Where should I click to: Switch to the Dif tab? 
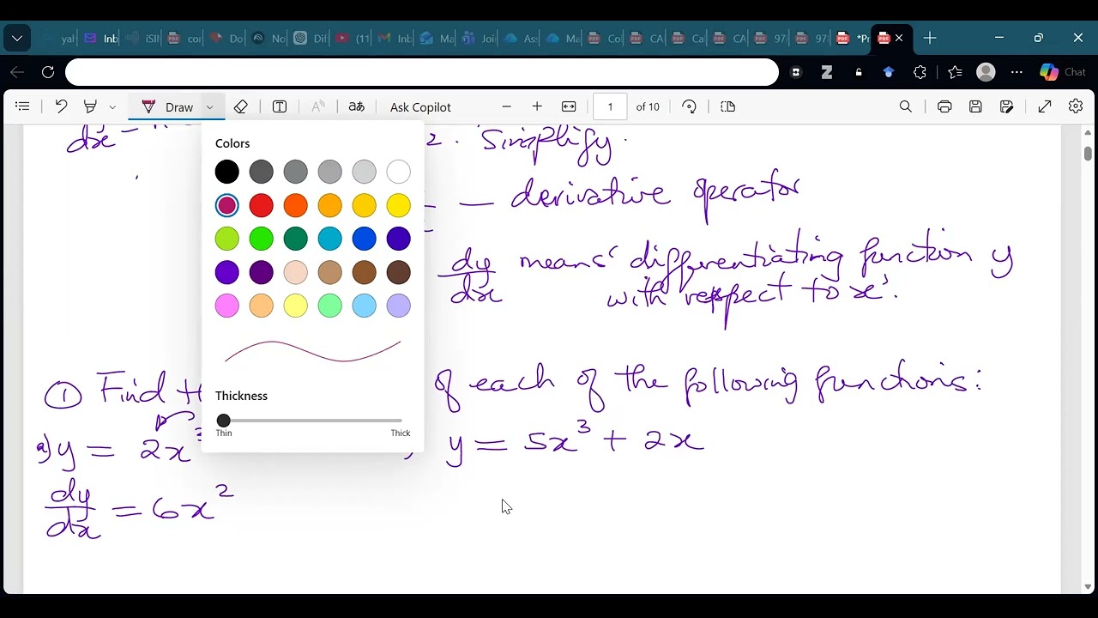311,38
